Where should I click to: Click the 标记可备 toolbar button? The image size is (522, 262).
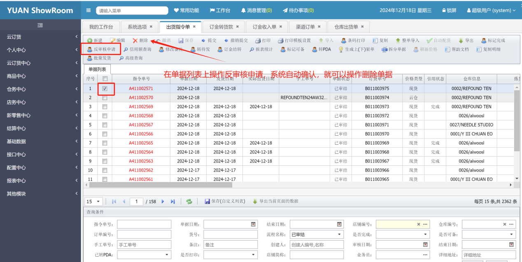coord(293,49)
